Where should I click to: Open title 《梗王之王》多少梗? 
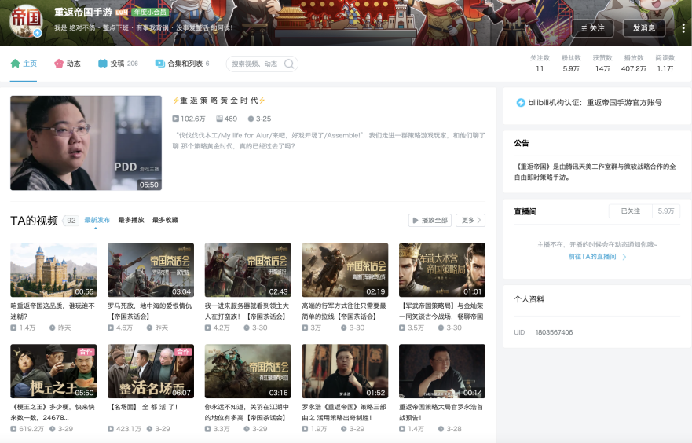53,412
